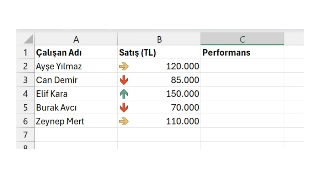Image resolution: width=320 pixels, height=178 pixels.
Task: Click the Performans header cell
Action: [x=226, y=53]
